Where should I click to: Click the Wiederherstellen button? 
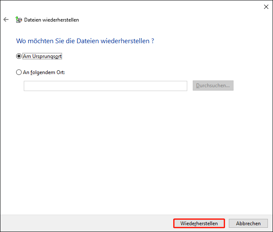(199, 223)
